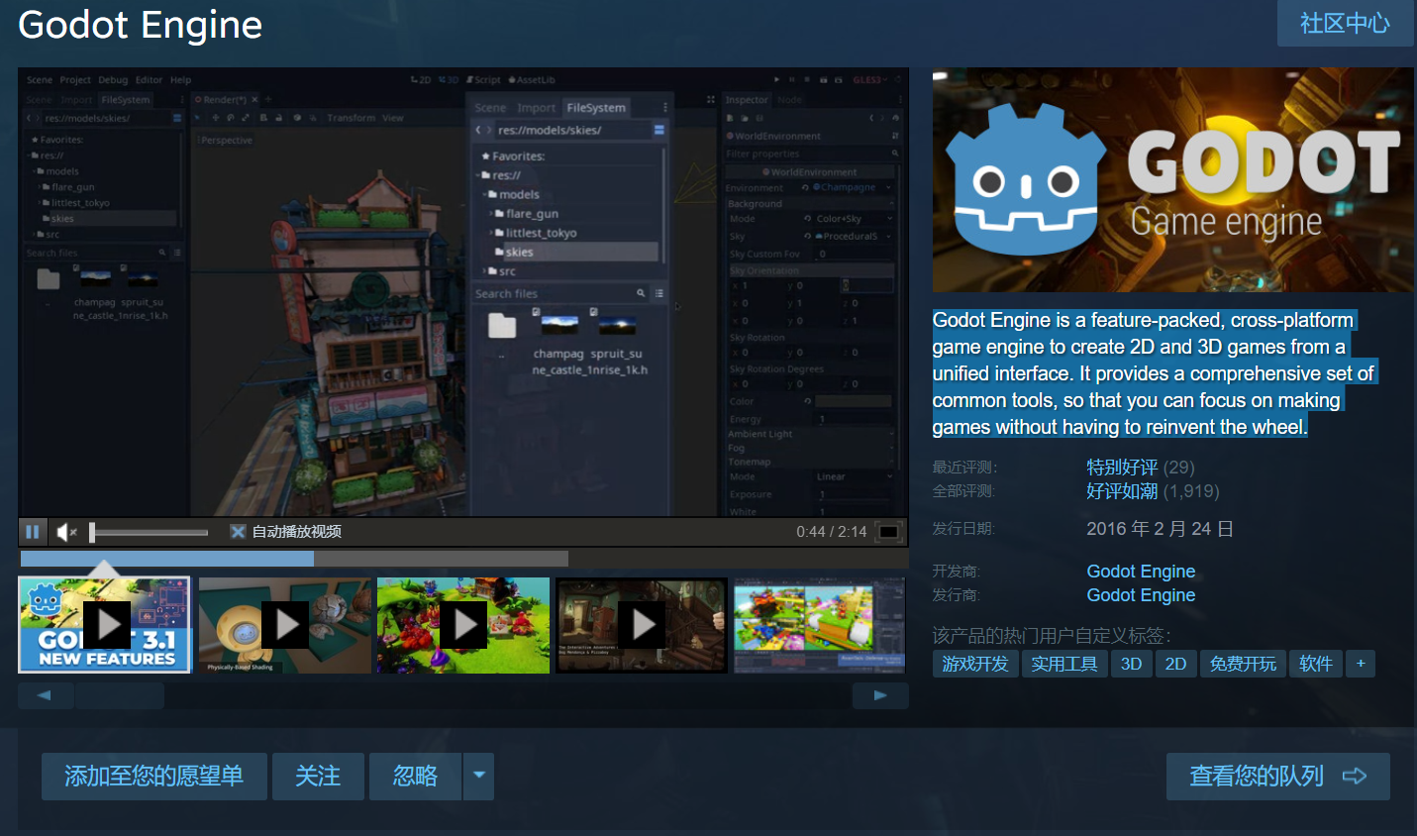1417x836 pixels.
Task: Click 添加至您的愿望单 to wishlist Godot
Action: tap(153, 776)
